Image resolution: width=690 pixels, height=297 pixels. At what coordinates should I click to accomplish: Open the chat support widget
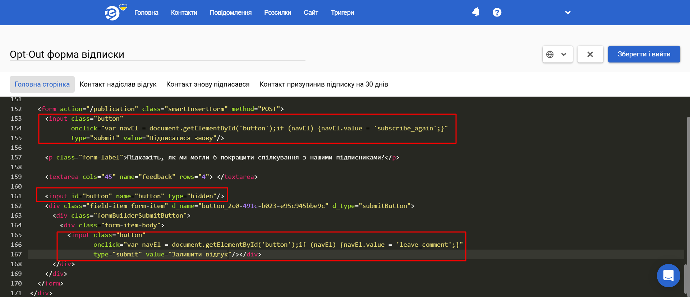[668, 275]
